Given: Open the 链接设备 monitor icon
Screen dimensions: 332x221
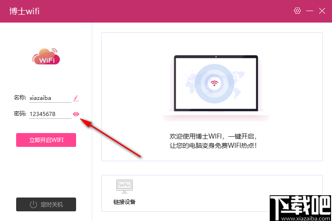Looking at the screenshot, I should coord(125,186).
